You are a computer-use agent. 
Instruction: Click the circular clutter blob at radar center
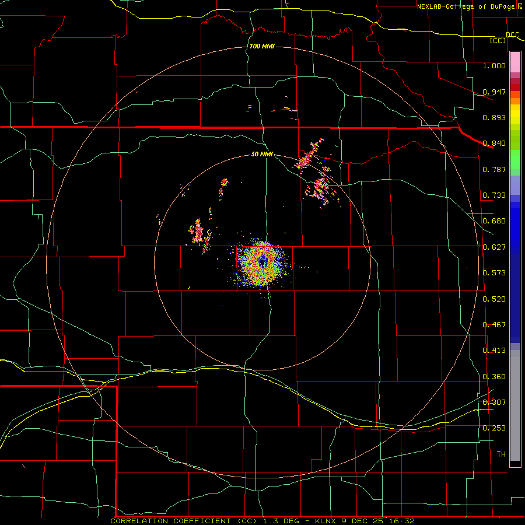(262, 263)
